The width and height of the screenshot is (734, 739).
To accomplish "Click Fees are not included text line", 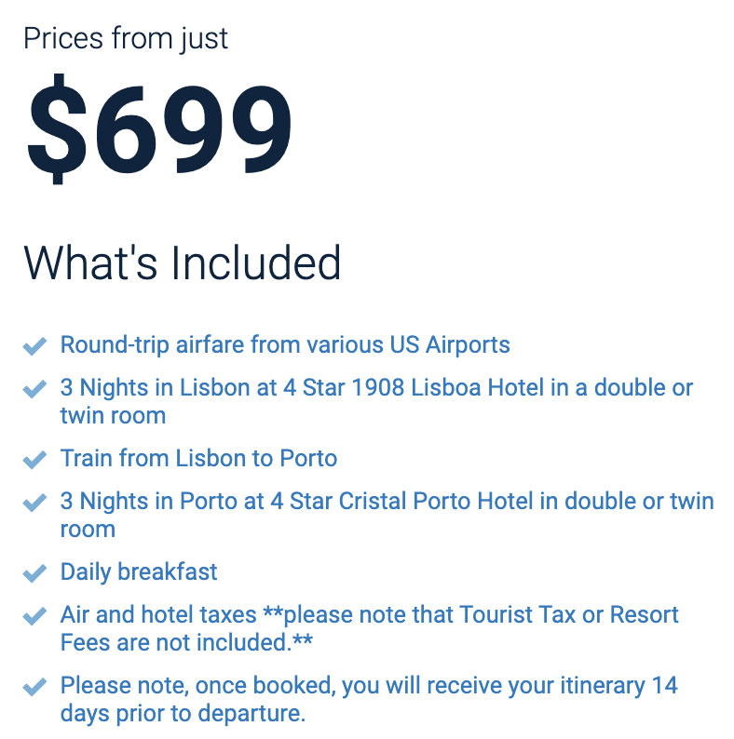I will [186, 642].
